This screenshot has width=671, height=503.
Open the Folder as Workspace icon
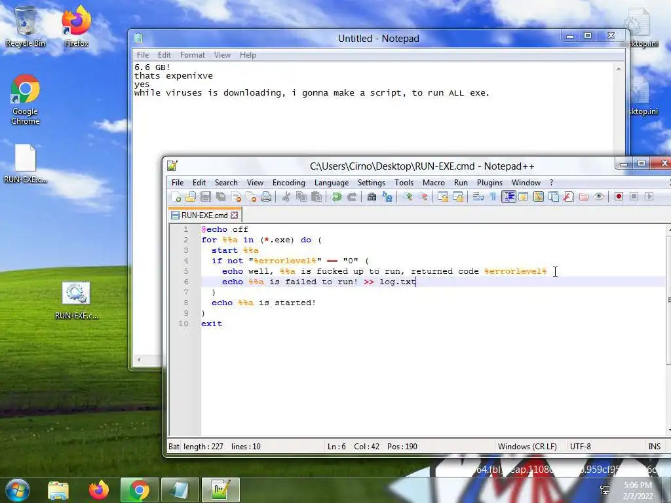584,196
